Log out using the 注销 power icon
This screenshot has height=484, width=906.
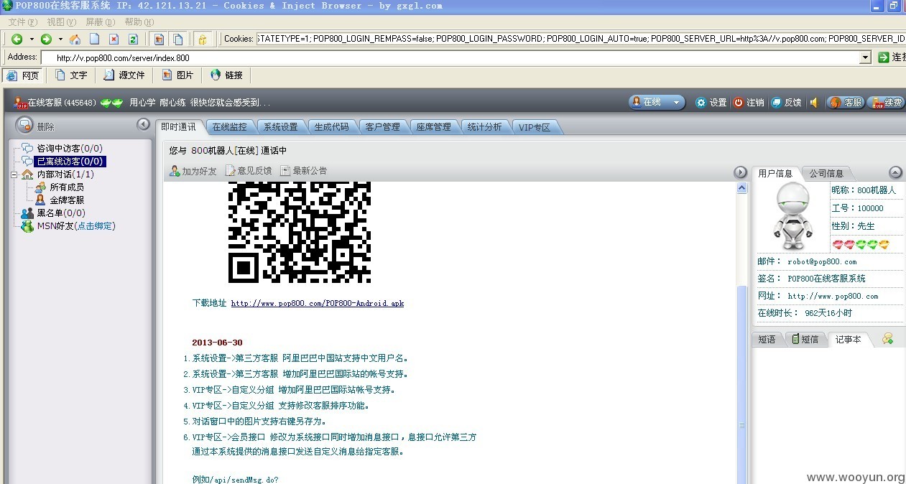738,103
